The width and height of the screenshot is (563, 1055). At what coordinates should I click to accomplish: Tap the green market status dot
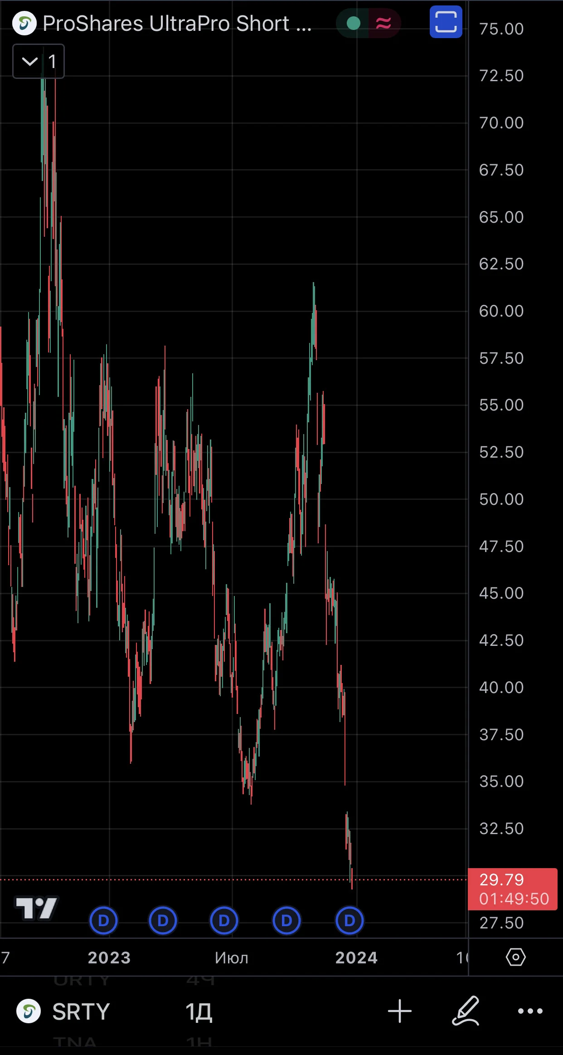(x=353, y=23)
